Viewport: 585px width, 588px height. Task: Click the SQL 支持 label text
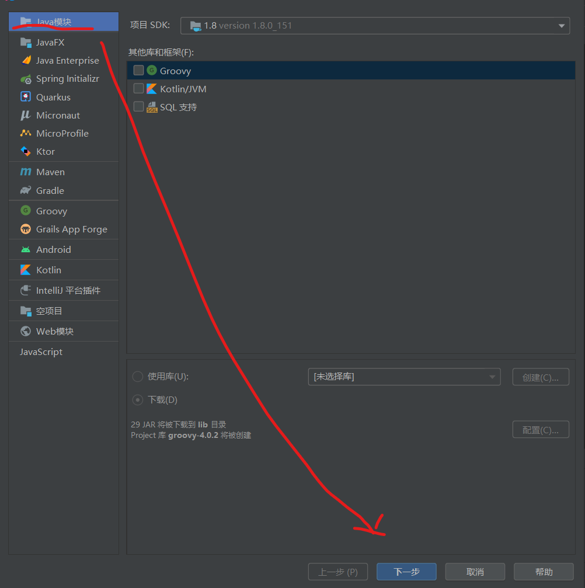point(179,107)
